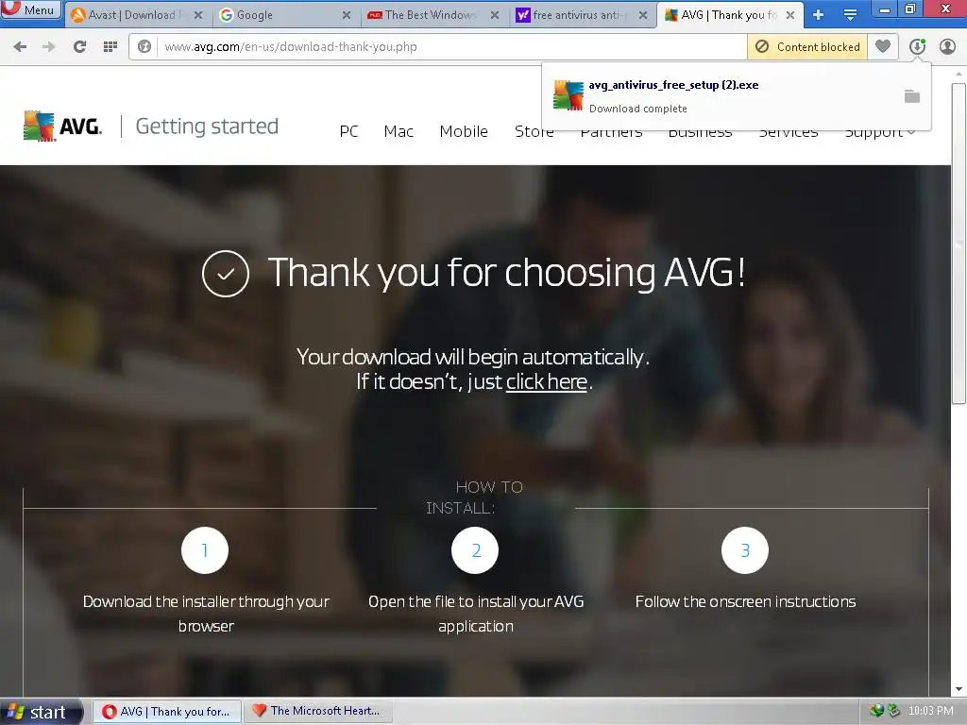
Task: Reload the page
Action: coord(79,46)
